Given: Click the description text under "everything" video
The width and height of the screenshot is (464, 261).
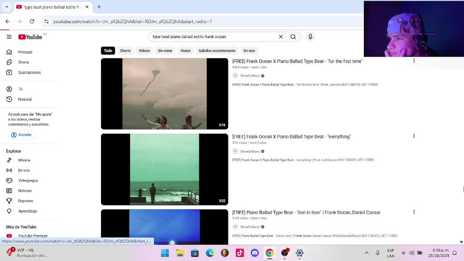Looking at the screenshot, I should click(x=303, y=160).
